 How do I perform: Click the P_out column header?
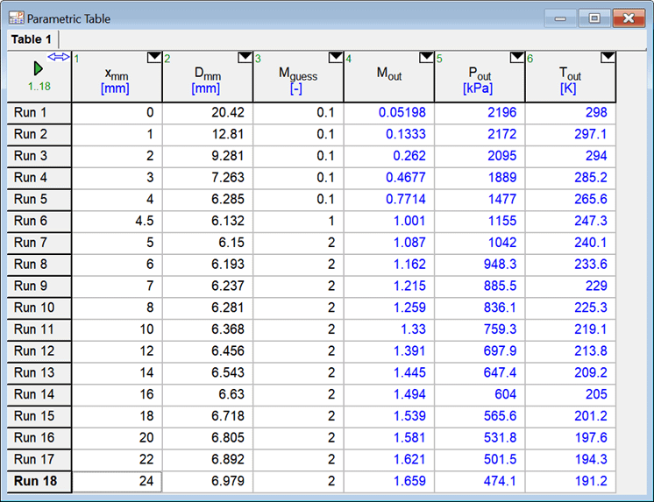point(480,81)
